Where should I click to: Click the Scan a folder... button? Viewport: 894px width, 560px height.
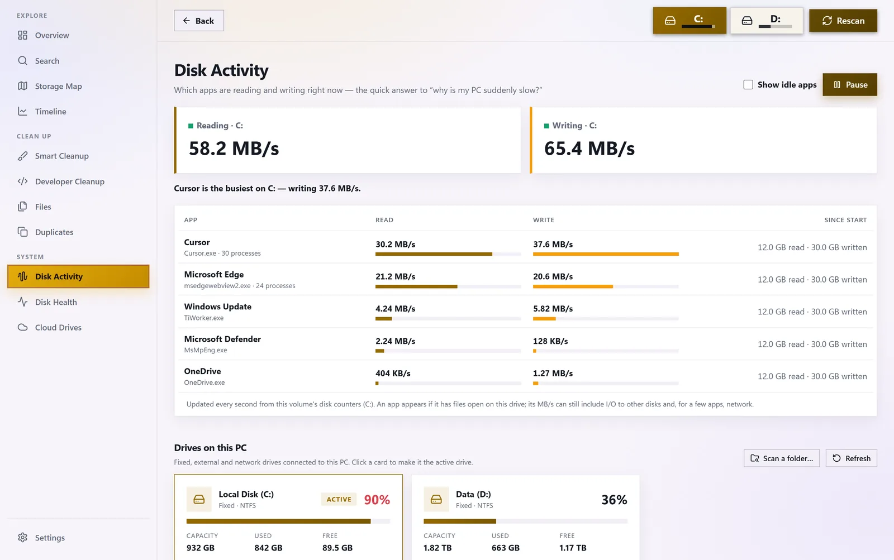(782, 458)
